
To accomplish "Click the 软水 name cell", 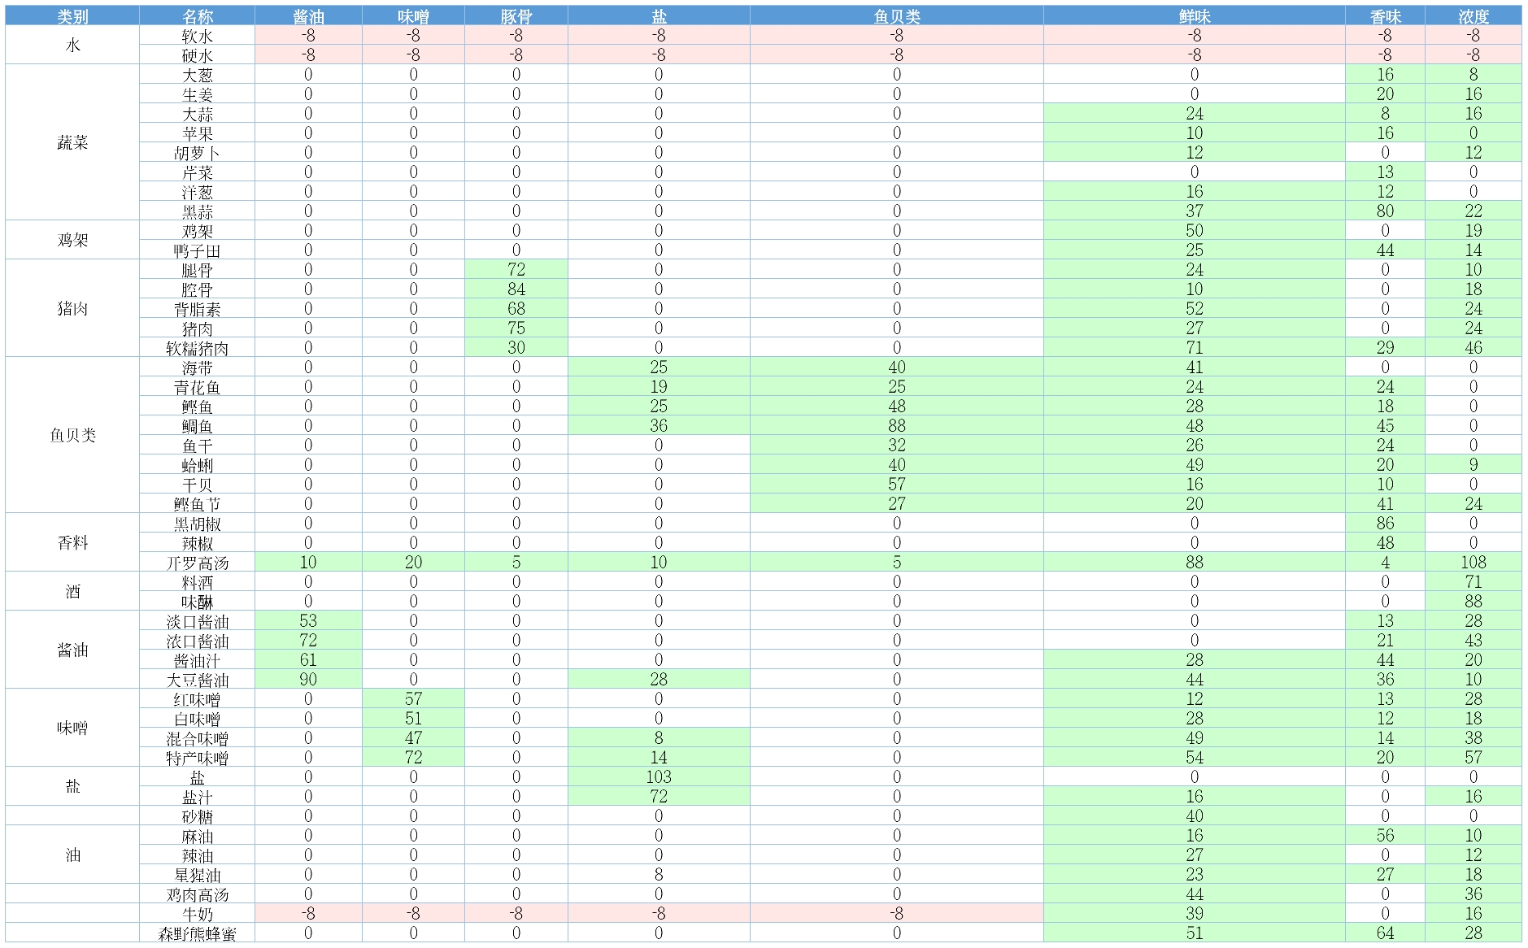I will click(197, 36).
